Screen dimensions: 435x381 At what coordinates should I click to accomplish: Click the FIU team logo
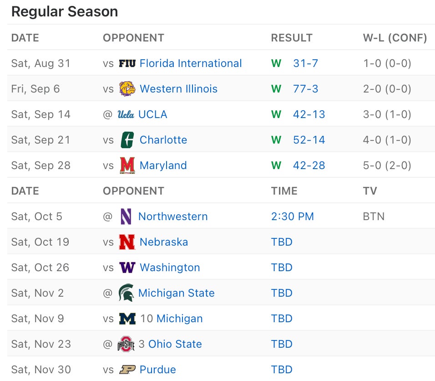coord(127,63)
